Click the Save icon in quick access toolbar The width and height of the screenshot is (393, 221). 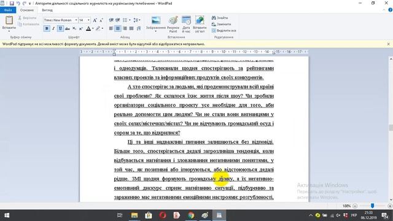click(x=12, y=3)
